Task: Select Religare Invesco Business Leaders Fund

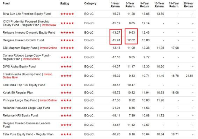Action: click(x=27, y=125)
